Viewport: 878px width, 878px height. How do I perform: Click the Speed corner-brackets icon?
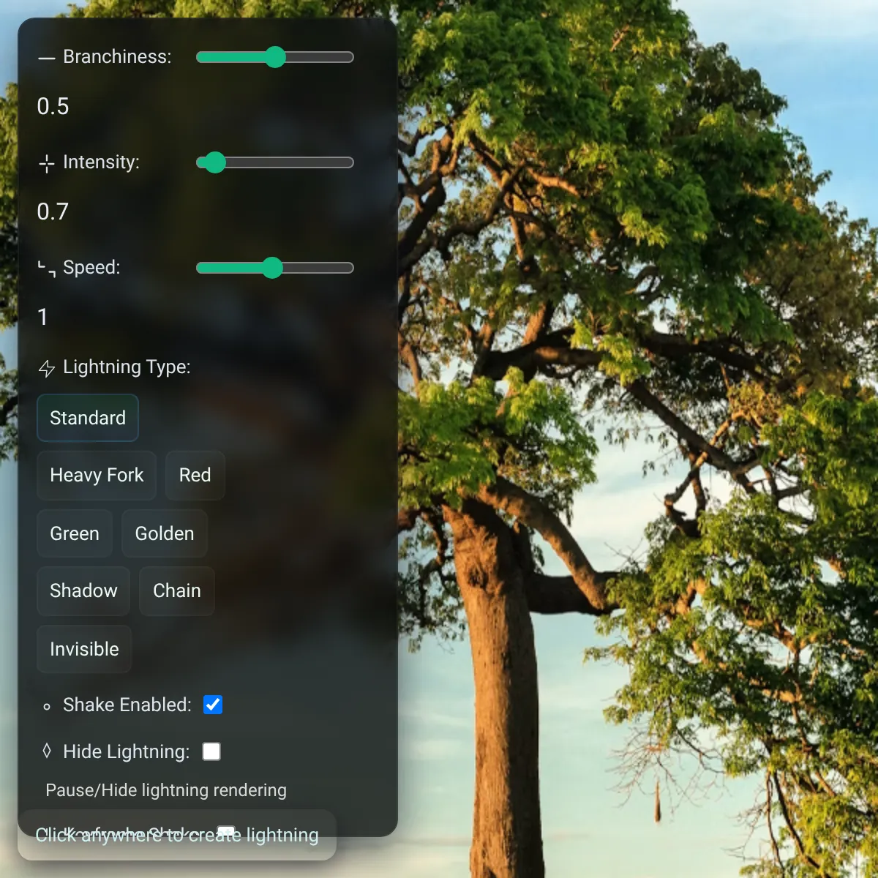pyautogui.click(x=47, y=269)
